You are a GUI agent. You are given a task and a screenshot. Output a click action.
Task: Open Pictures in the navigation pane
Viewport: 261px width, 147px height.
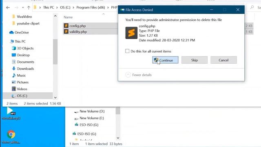(23, 82)
